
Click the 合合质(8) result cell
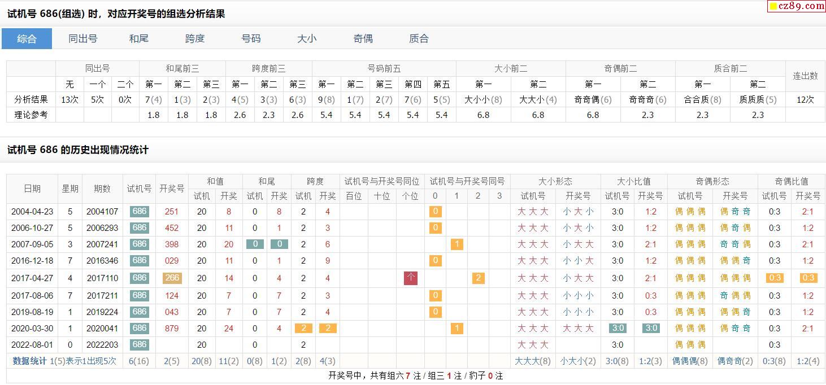tap(702, 99)
